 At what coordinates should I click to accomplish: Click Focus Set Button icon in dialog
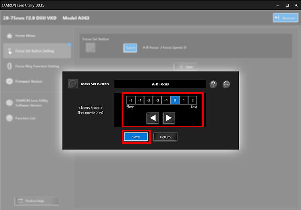coord(73,84)
